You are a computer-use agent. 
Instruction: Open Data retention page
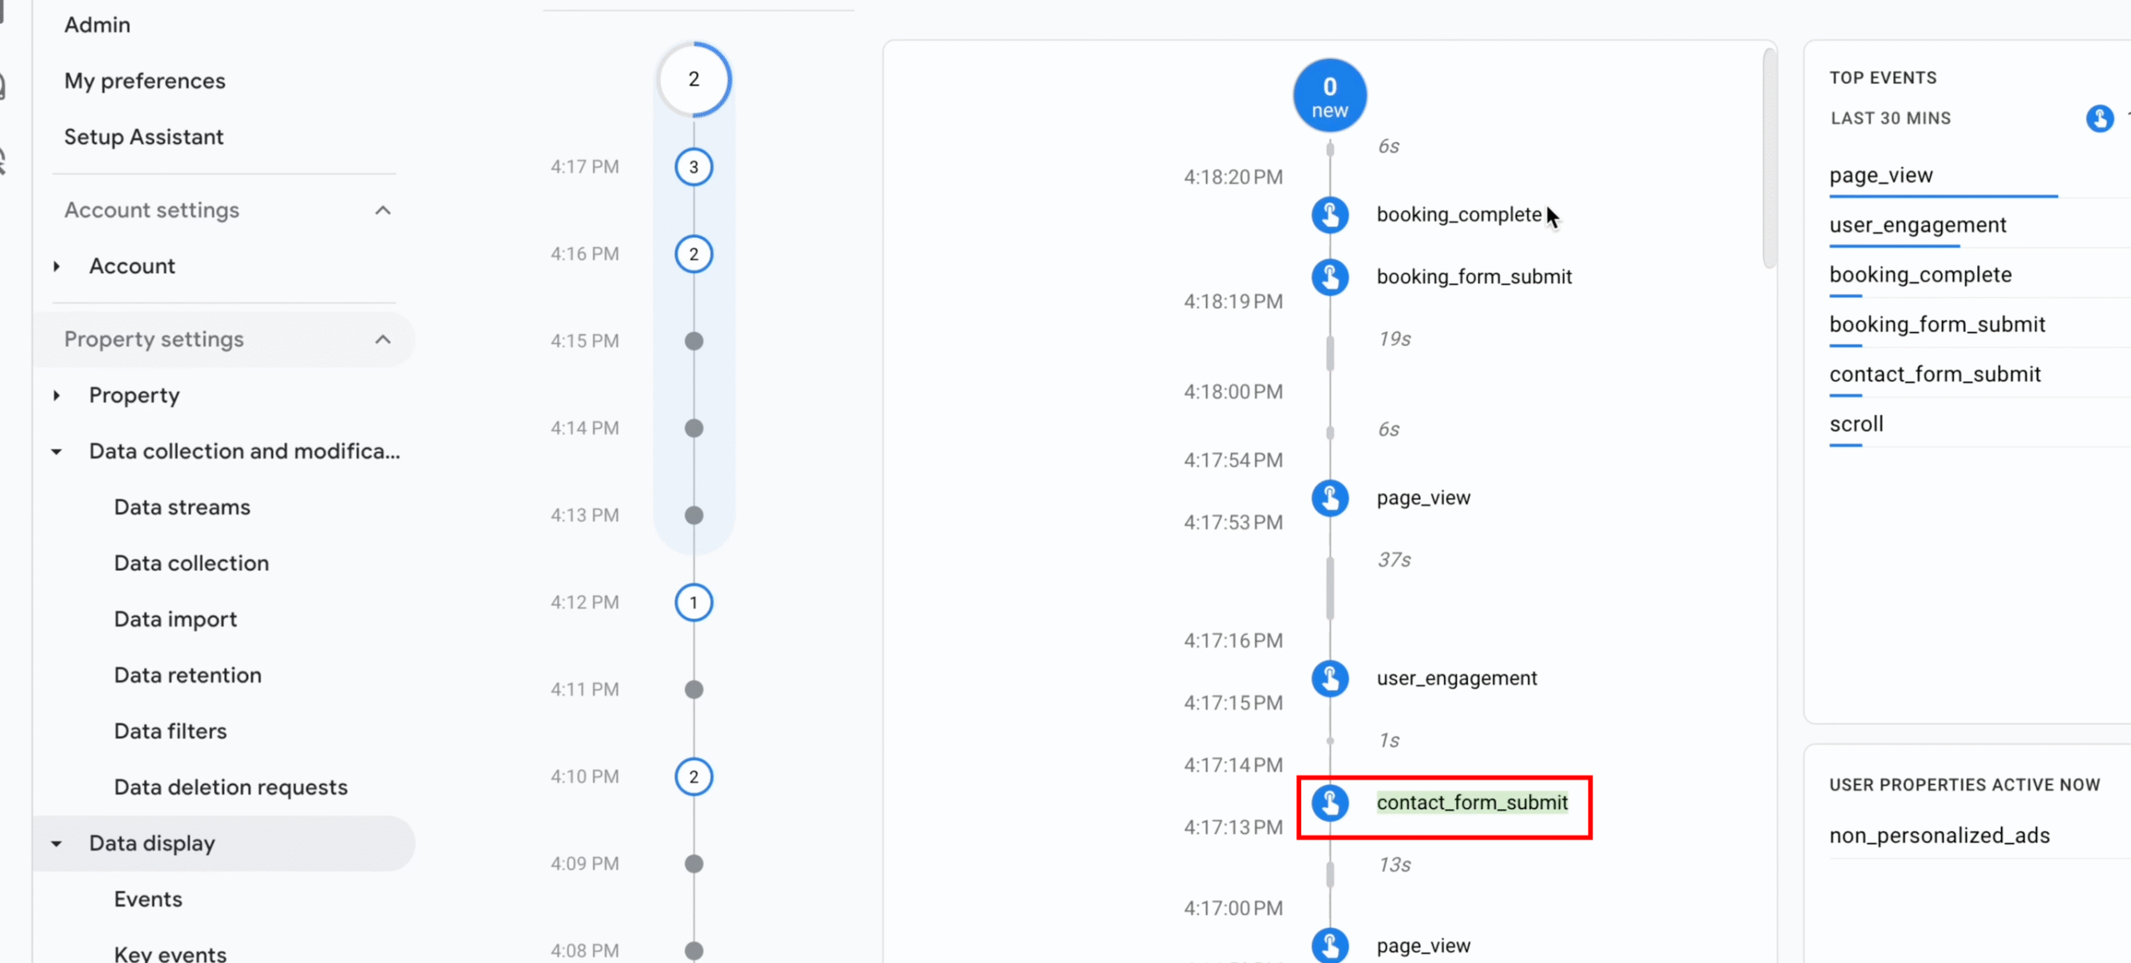tap(187, 675)
